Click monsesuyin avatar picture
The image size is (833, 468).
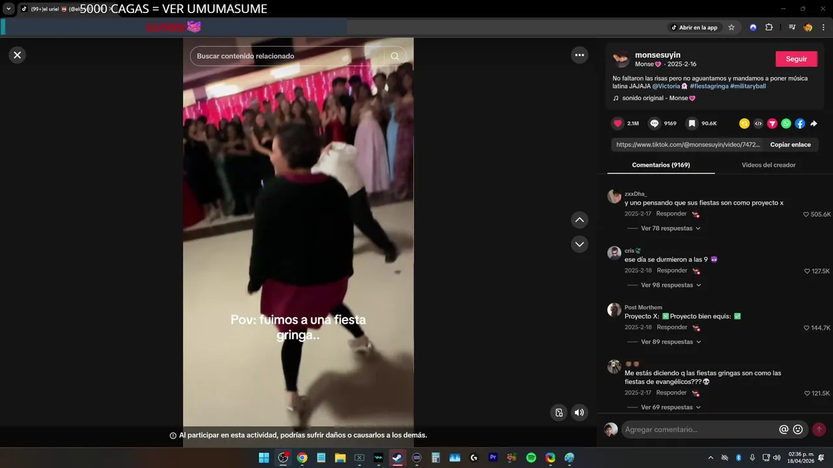tap(621, 59)
